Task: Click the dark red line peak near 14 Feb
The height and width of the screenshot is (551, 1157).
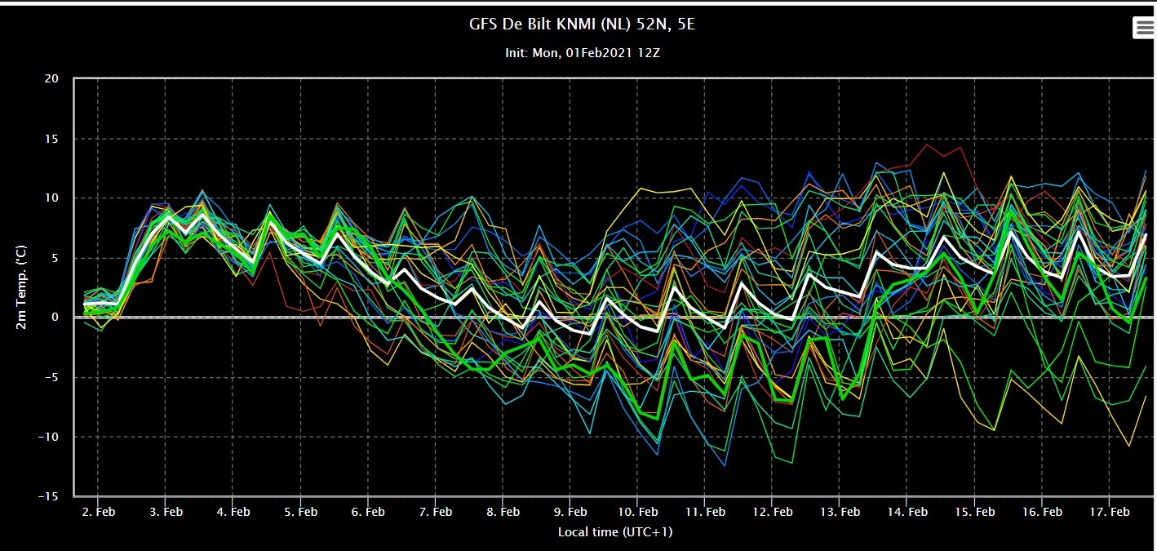Action: 927,145
